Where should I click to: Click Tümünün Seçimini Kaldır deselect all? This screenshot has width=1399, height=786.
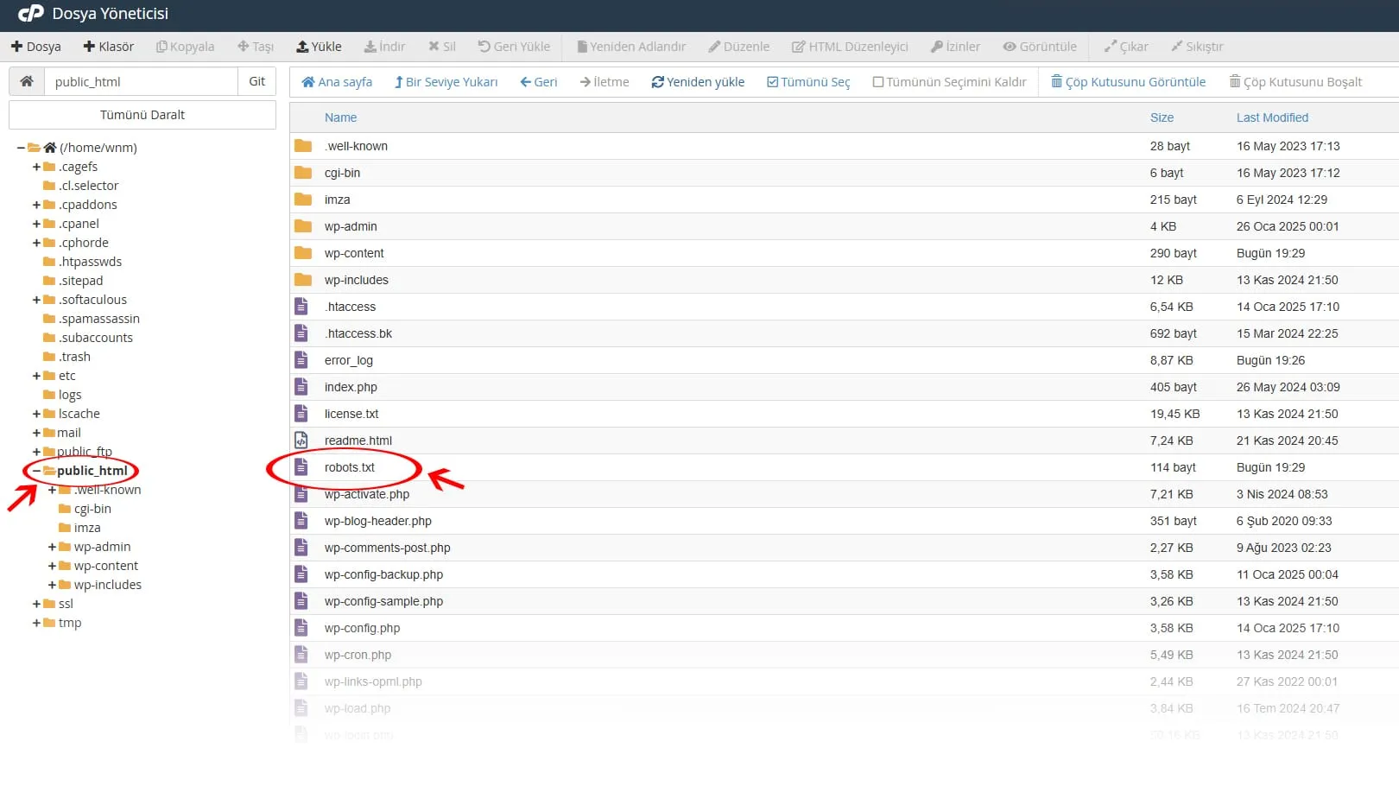[949, 82]
